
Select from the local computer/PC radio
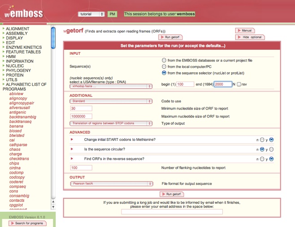coord(164,67)
